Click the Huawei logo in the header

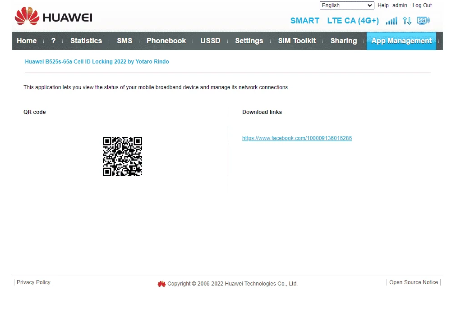[x=54, y=16]
